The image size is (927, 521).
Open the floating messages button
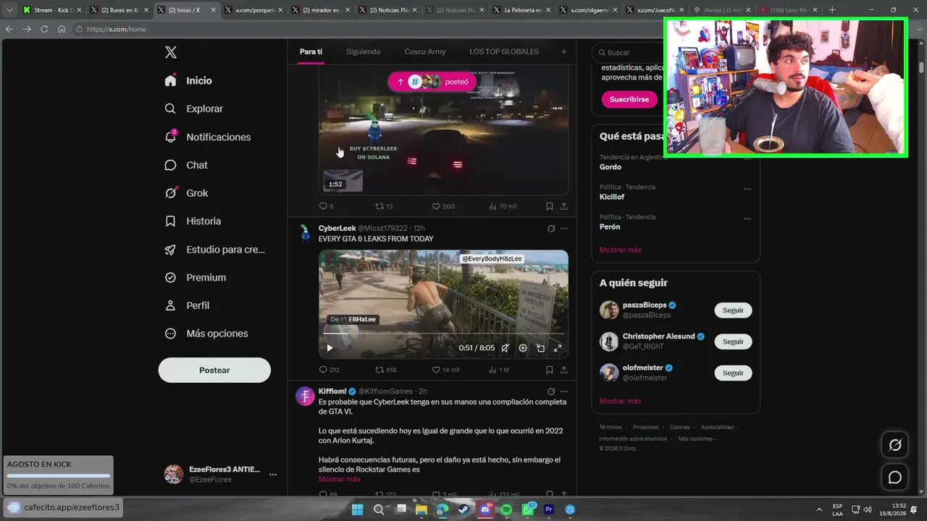tap(895, 478)
